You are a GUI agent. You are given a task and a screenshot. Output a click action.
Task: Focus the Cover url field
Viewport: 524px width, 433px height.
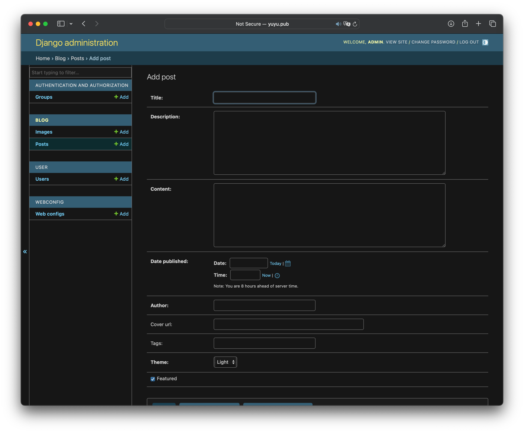pos(289,324)
